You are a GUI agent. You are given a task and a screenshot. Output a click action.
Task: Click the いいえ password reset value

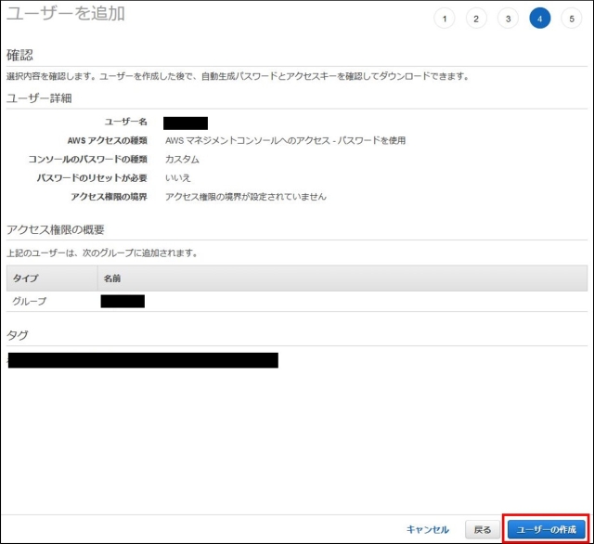[x=178, y=177]
